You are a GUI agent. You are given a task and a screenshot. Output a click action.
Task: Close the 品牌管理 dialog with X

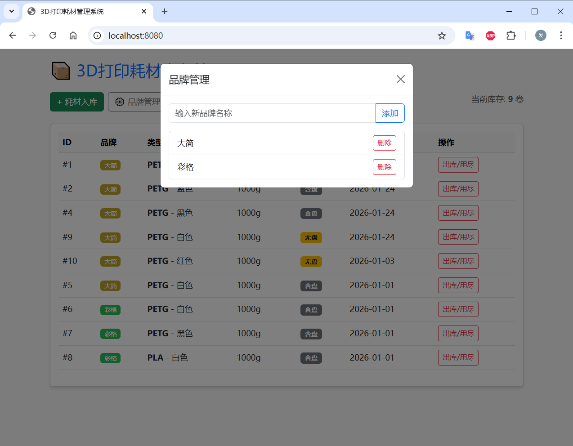pos(400,79)
